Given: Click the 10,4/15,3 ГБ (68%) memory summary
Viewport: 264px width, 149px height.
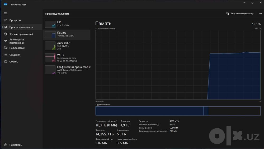Looking at the screenshot, I should 66,36.
